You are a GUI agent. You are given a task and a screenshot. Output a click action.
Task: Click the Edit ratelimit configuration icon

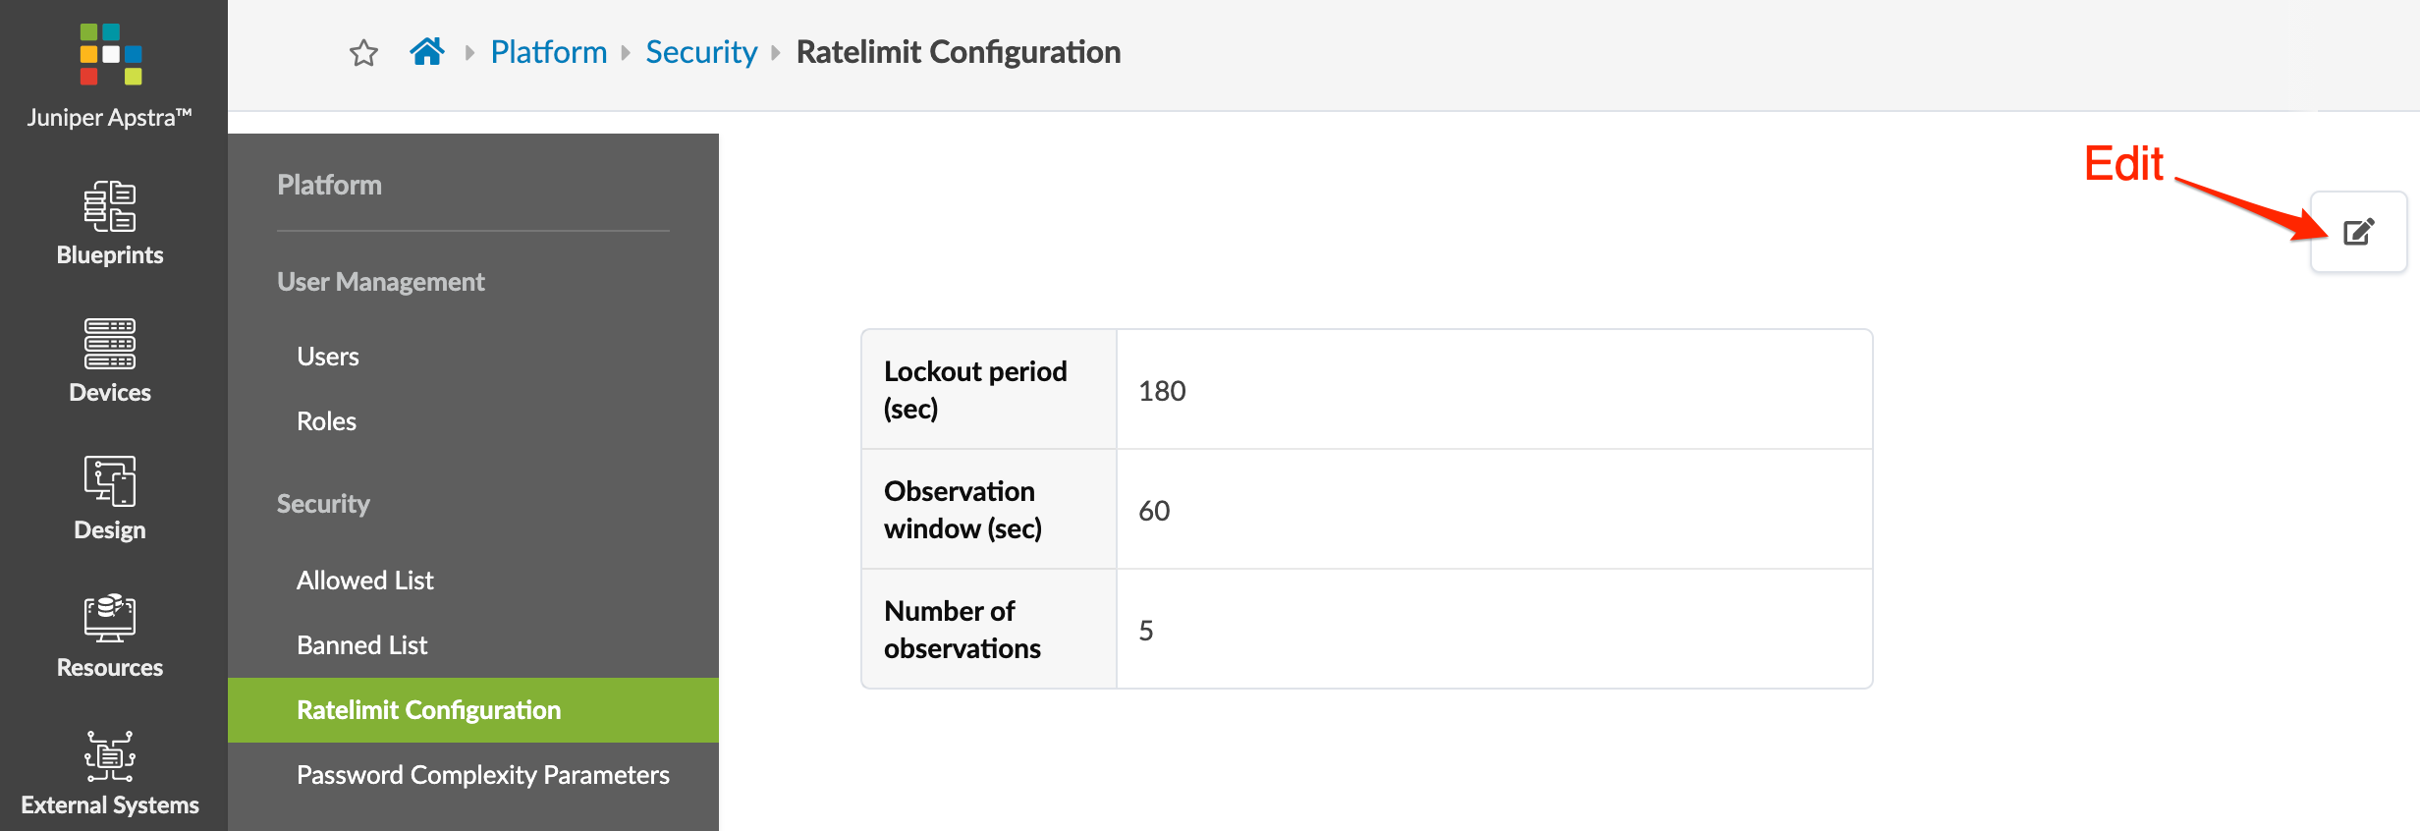click(2358, 232)
